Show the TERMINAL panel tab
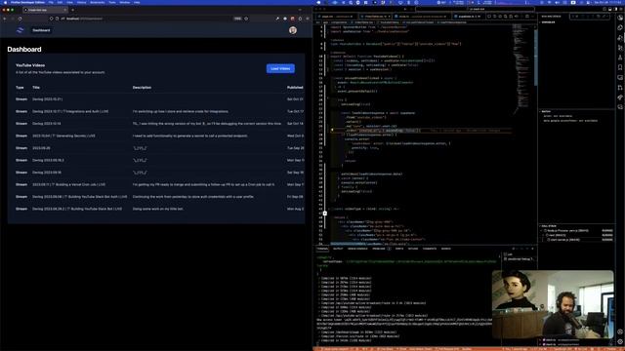Screen dimensions: 625x351 click(322, 249)
